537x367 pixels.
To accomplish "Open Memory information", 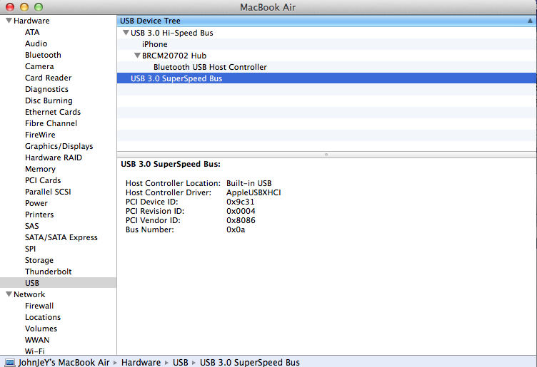I will click(40, 169).
